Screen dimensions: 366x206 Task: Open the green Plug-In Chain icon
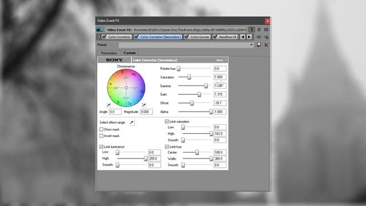pos(259,37)
